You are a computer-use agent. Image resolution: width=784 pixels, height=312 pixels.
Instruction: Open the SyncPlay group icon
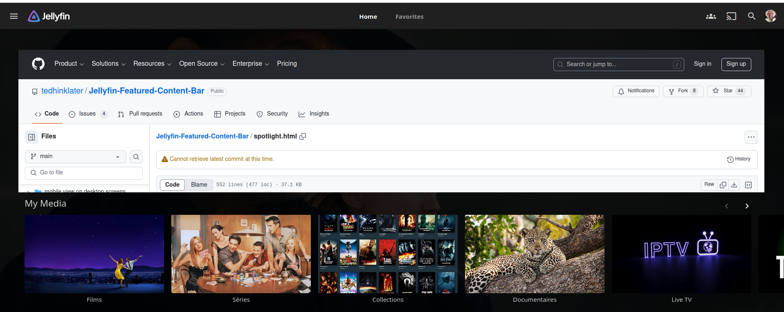711,16
